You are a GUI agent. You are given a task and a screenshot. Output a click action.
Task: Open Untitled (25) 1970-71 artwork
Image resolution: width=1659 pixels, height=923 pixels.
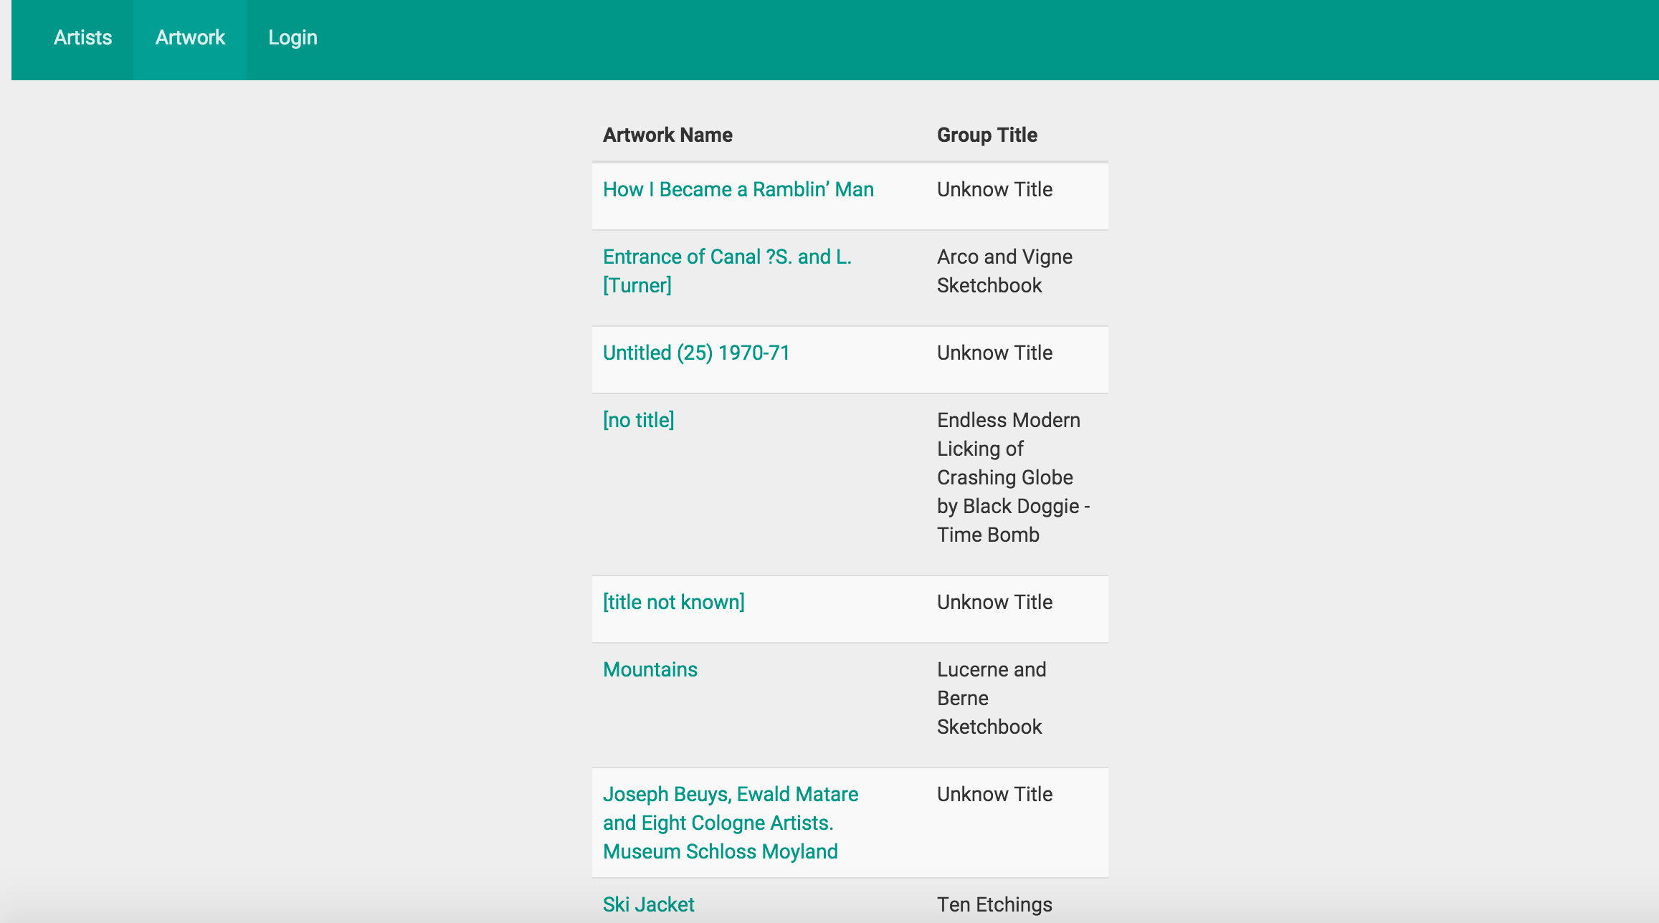click(x=695, y=353)
